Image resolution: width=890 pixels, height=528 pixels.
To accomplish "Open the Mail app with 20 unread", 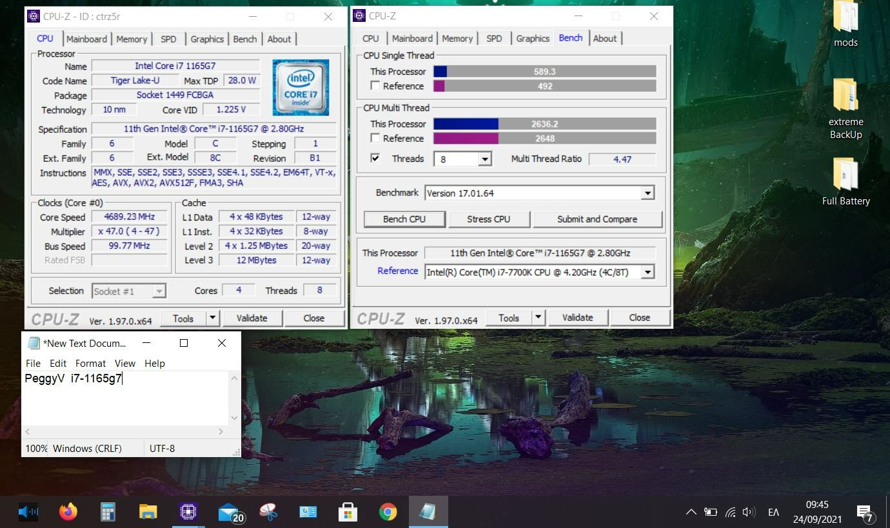I will tap(231, 513).
